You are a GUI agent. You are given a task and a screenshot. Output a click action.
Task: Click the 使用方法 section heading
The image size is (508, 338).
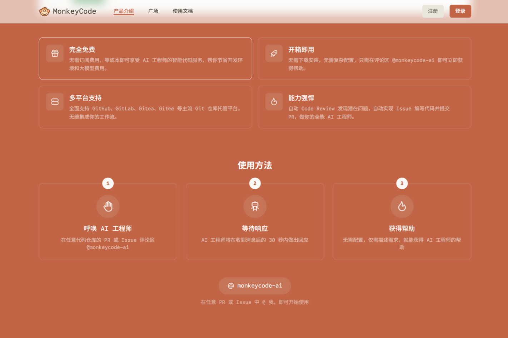[x=255, y=165]
